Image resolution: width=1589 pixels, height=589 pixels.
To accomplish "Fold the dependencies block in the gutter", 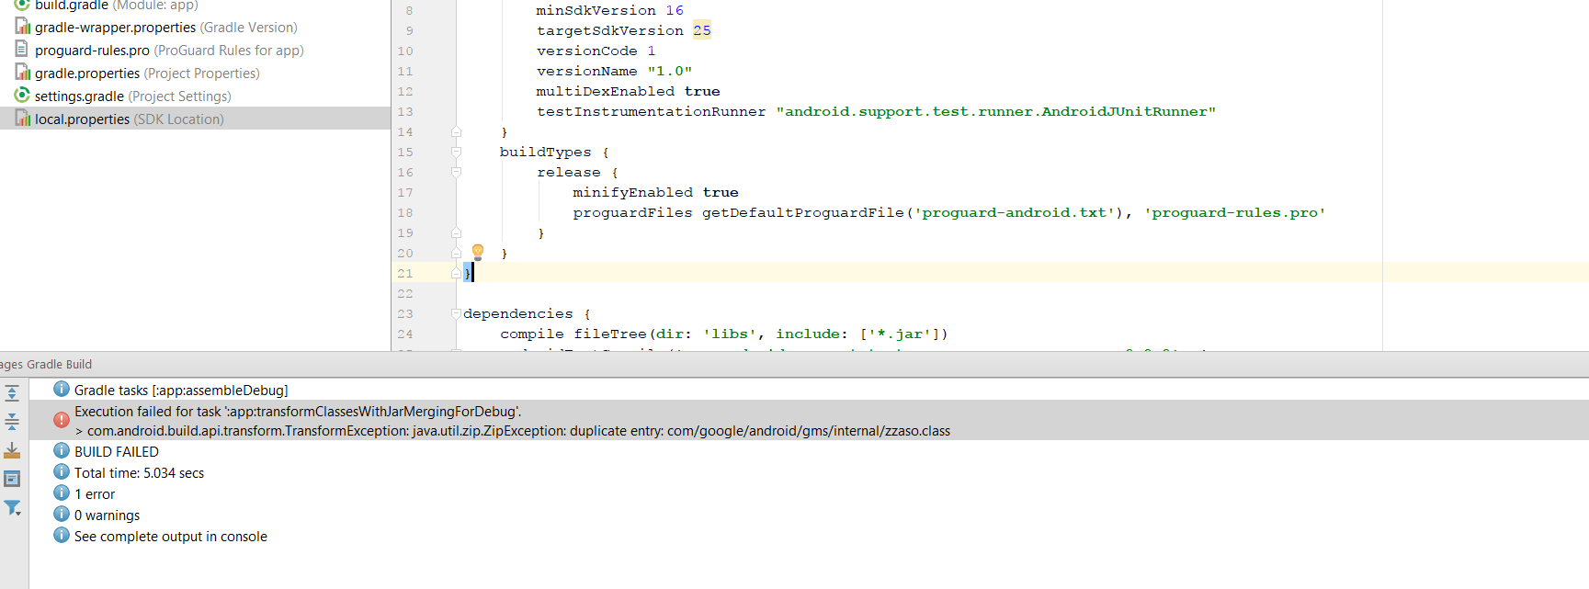I will [456, 313].
